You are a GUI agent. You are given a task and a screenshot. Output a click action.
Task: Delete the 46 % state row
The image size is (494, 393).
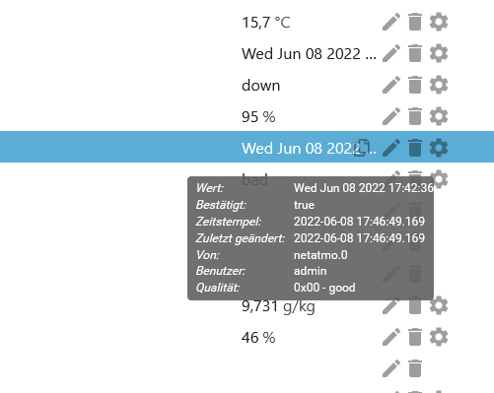pyautogui.click(x=415, y=337)
